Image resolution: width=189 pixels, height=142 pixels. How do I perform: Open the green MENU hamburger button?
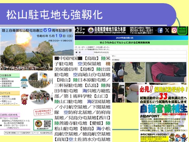tap(182, 31)
